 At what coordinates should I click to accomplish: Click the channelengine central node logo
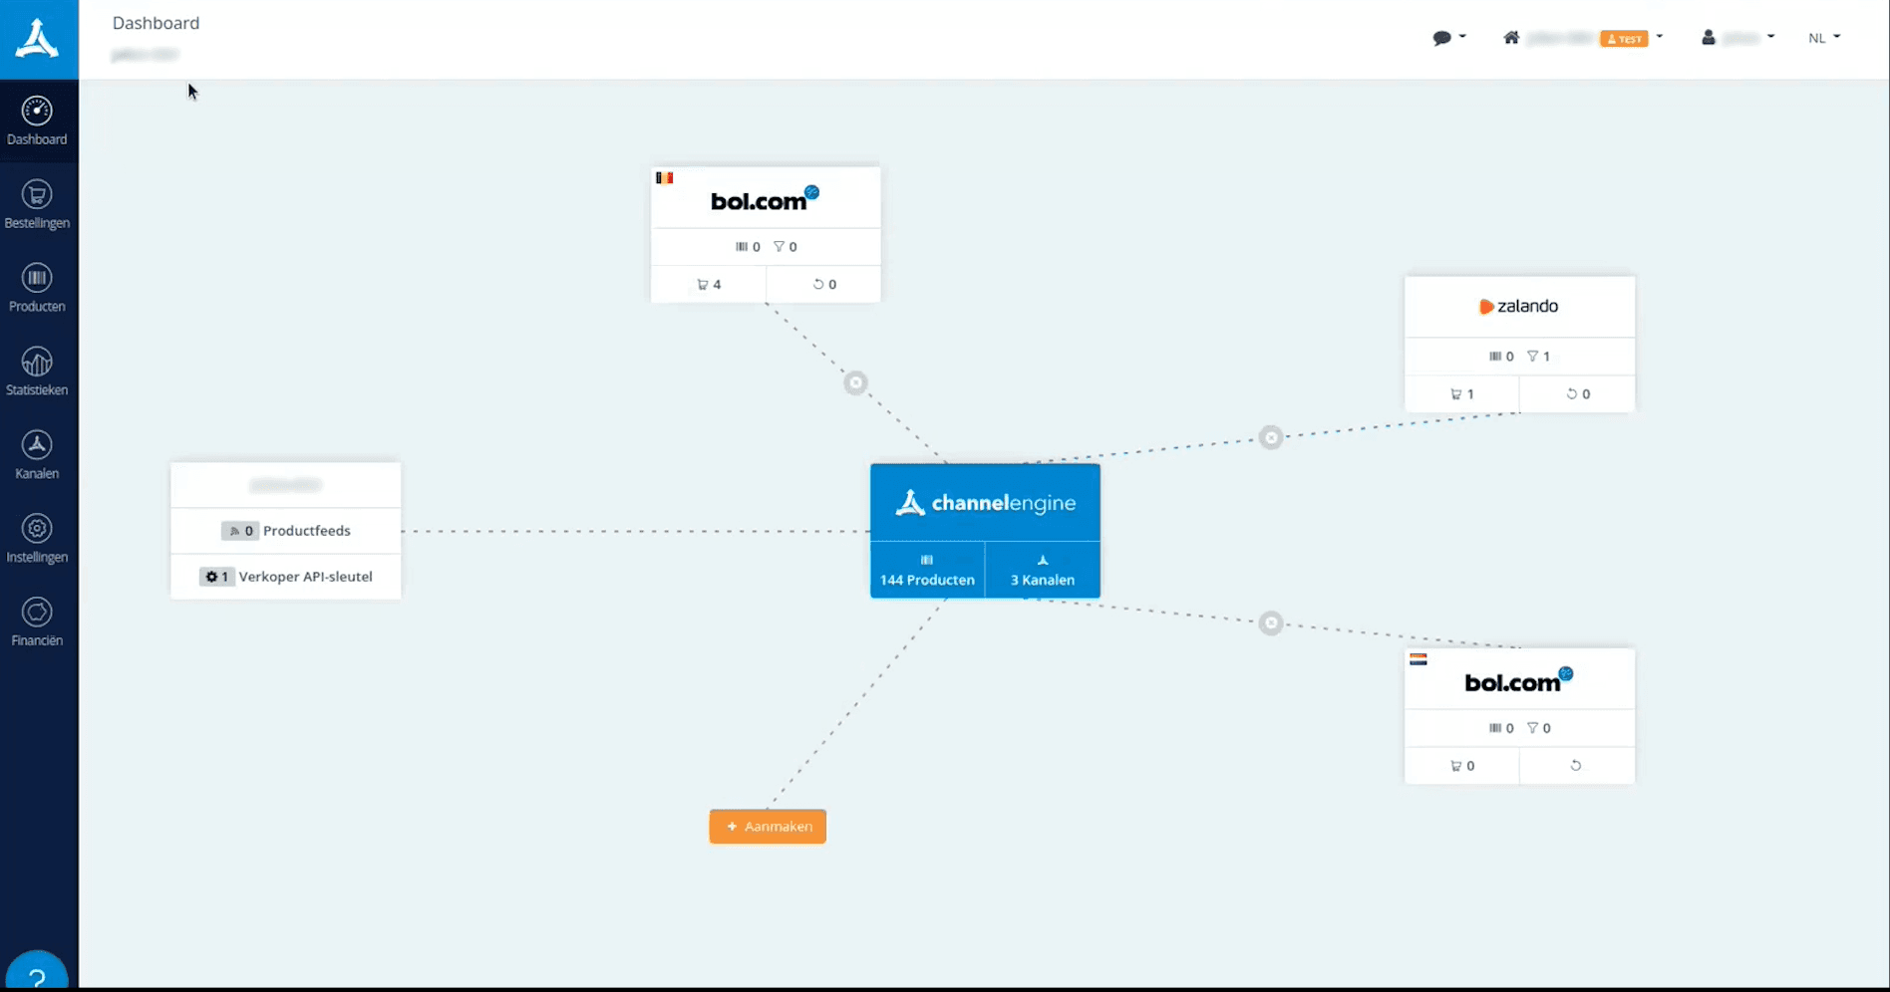tap(985, 503)
